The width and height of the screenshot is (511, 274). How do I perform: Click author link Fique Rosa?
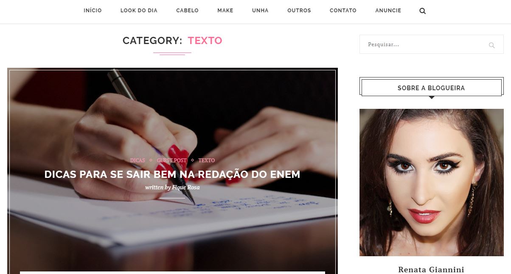coord(185,187)
